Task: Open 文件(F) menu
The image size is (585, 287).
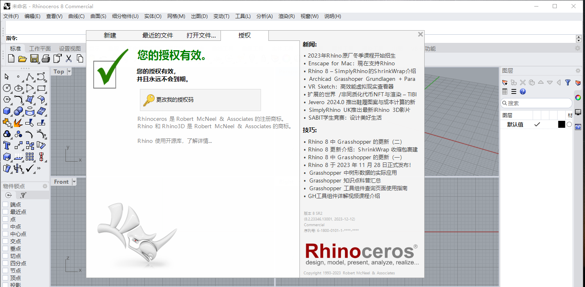Action: tap(11, 16)
